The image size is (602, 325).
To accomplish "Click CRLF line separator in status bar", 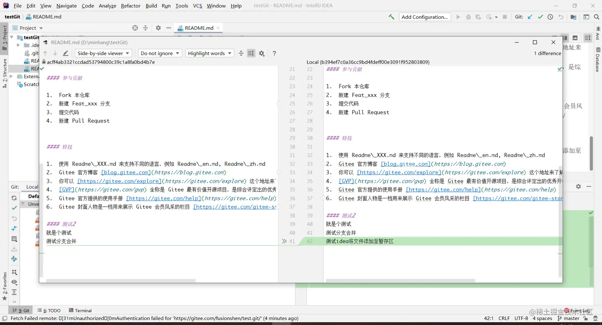I will [x=504, y=318].
